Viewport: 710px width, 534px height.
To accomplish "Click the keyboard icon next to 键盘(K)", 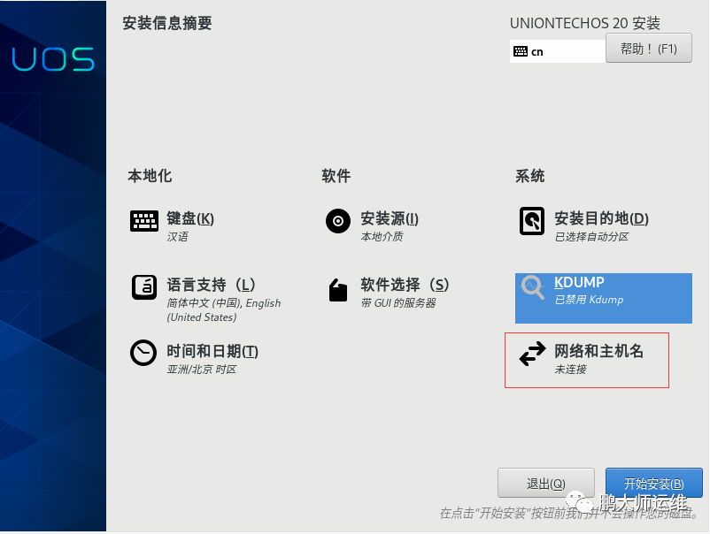I will [144, 221].
